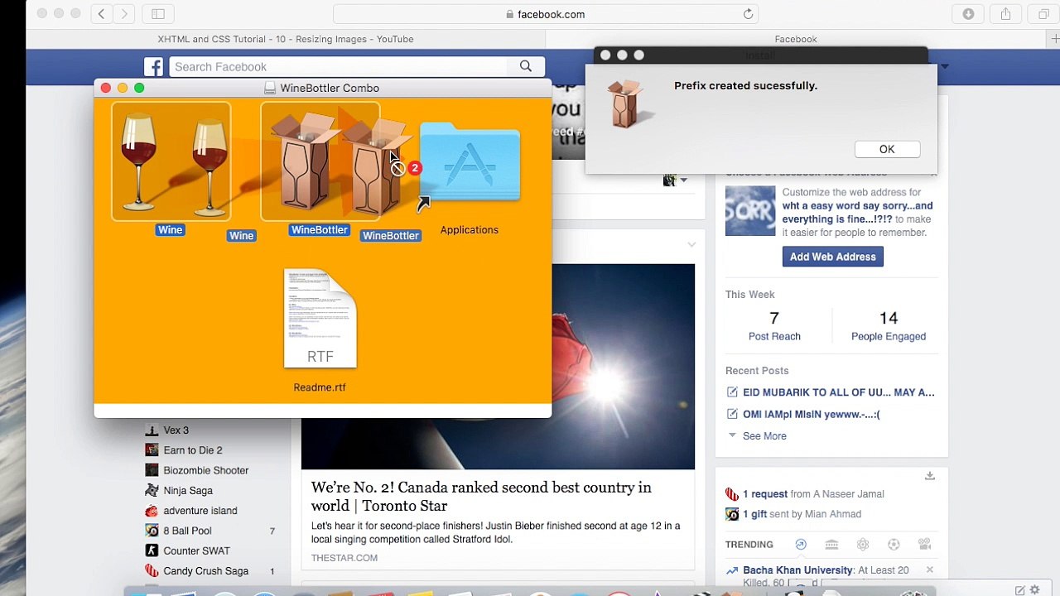
Task: Open the Applications folder shortcut
Action: tap(470, 162)
